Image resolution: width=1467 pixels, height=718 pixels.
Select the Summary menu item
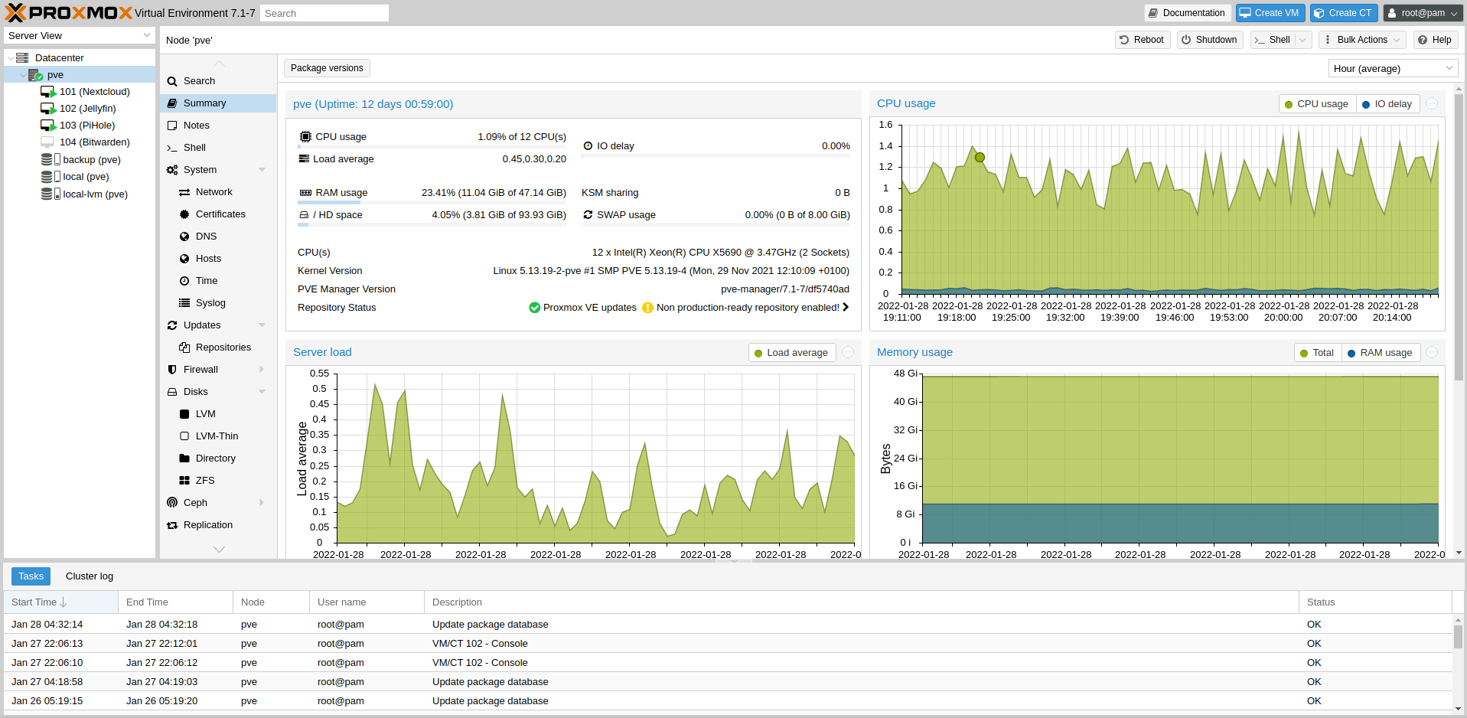(x=218, y=103)
